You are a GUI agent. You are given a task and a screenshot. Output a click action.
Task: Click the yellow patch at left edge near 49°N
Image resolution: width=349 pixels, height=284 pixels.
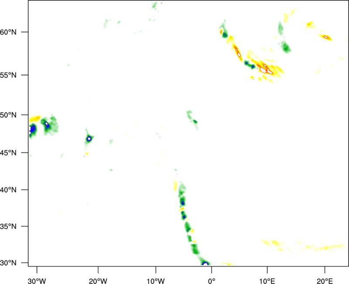point(35,119)
